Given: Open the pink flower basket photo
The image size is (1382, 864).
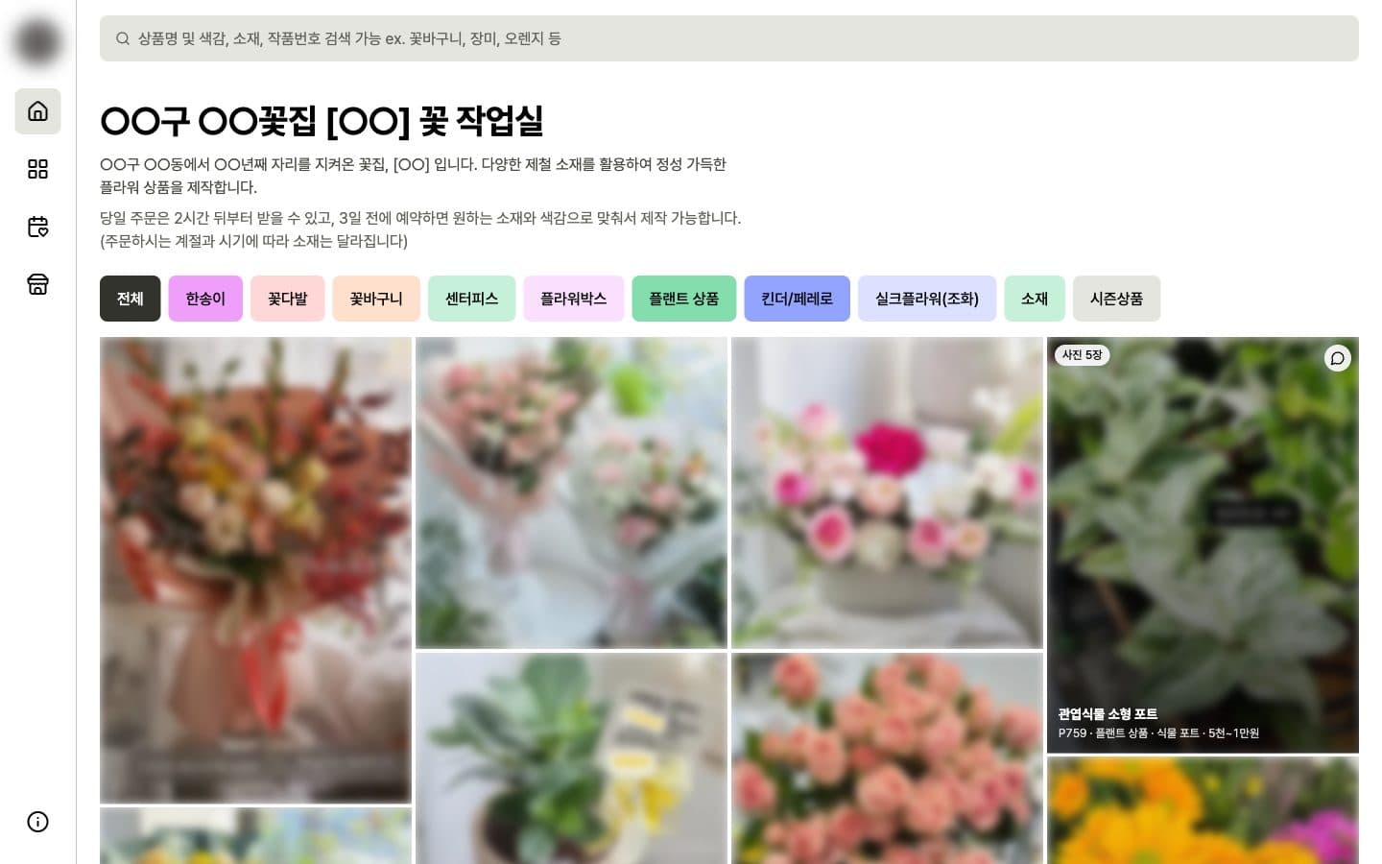Looking at the screenshot, I should point(887,492).
